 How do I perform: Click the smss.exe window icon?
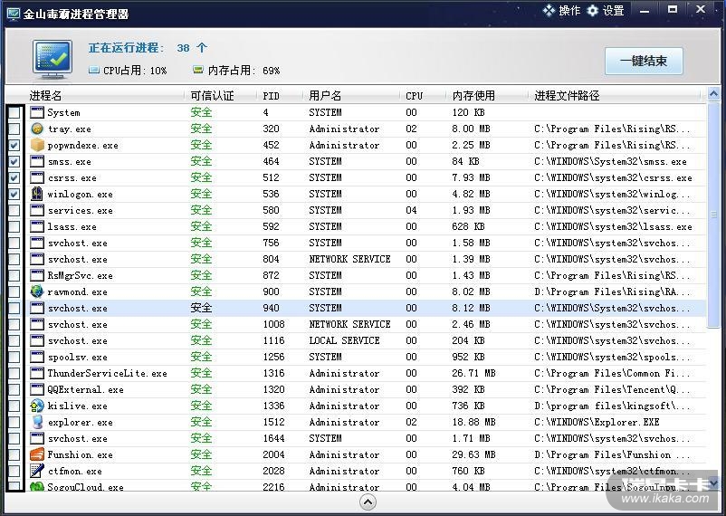pos(37,161)
